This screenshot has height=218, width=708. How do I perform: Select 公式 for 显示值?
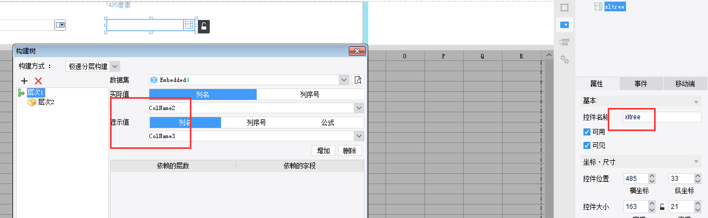(x=327, y=122)
